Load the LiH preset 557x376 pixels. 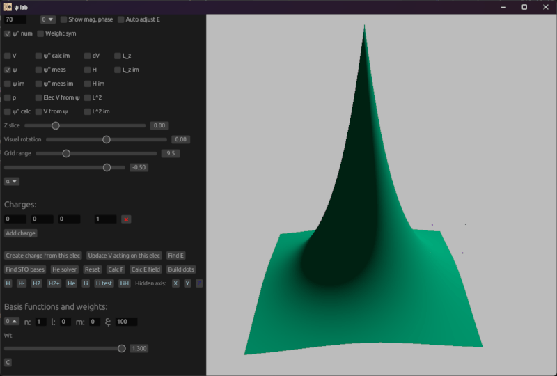[125, 283]
